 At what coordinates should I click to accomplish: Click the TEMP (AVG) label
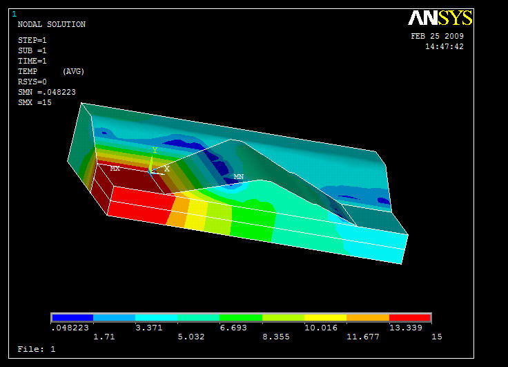[x=51, y=71]
